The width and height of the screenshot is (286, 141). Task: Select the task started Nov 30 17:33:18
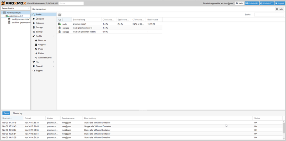(x=142, y=122)
